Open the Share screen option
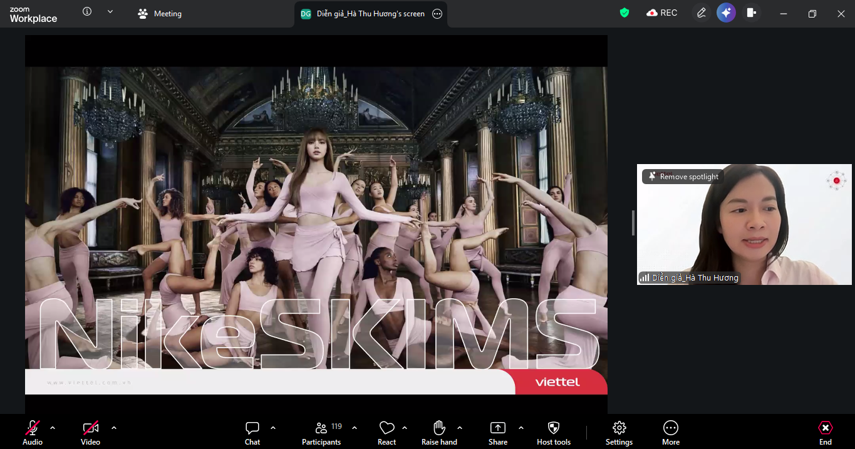 [x=497, y=433]
